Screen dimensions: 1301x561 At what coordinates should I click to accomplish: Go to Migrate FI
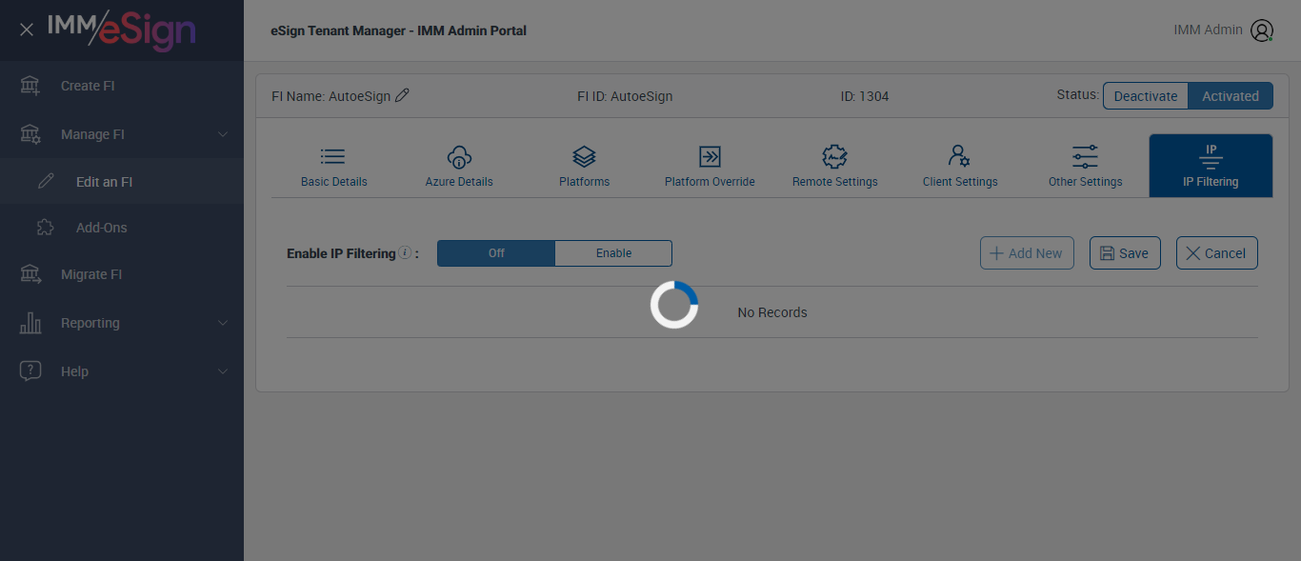pos(122,274)
